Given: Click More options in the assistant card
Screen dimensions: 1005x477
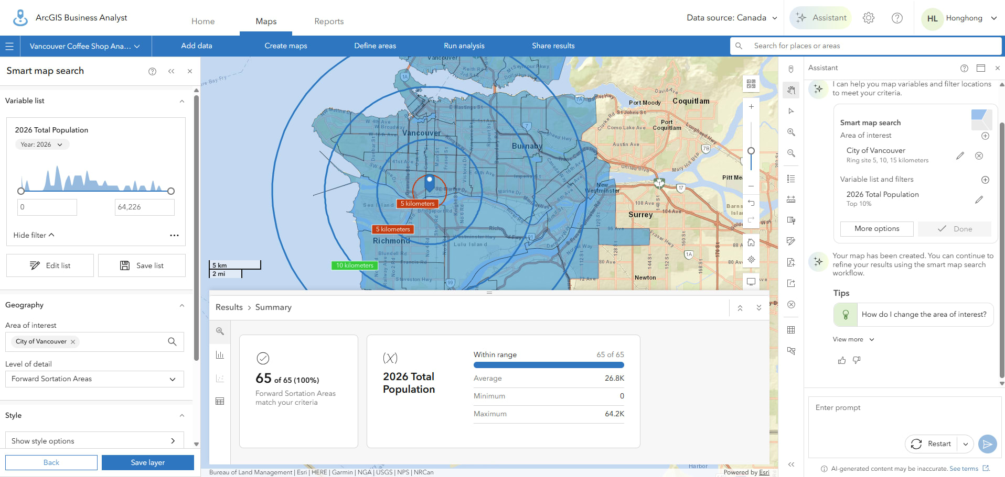Looking at the screenshot, I should pos(876,229).
